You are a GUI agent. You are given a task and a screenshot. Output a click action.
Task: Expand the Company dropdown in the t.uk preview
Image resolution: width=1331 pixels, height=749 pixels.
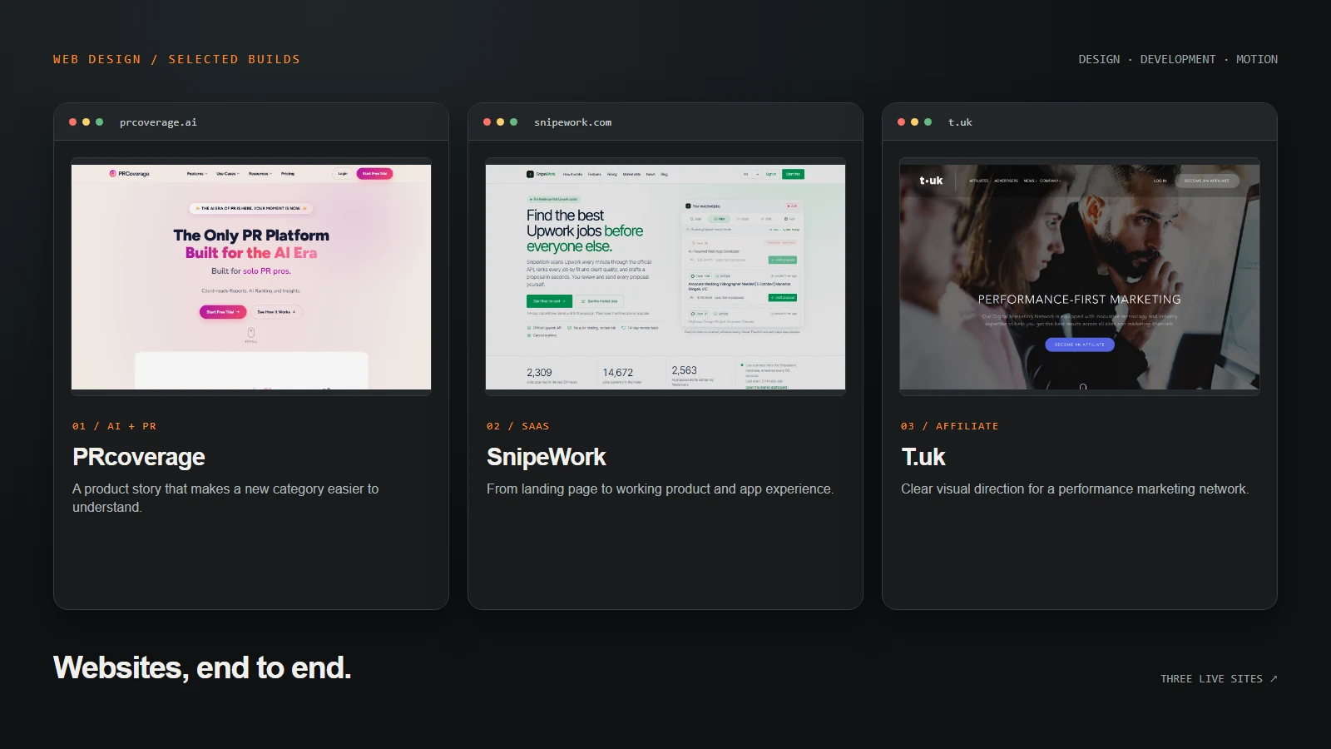pyautogui.click(x=1050, y=181)
